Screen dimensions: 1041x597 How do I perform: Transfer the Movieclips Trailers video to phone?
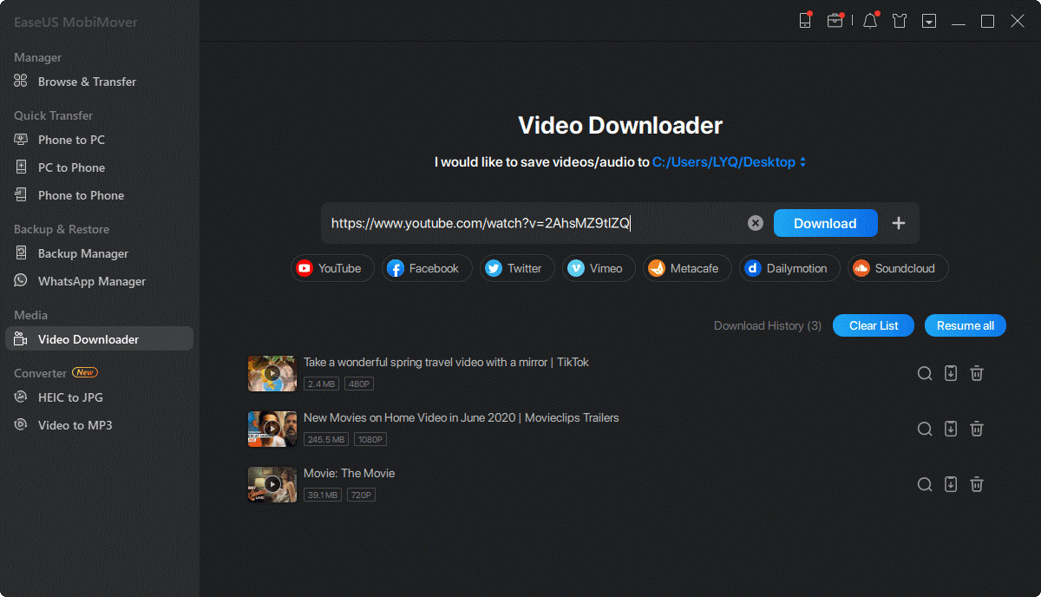point(951,429)
